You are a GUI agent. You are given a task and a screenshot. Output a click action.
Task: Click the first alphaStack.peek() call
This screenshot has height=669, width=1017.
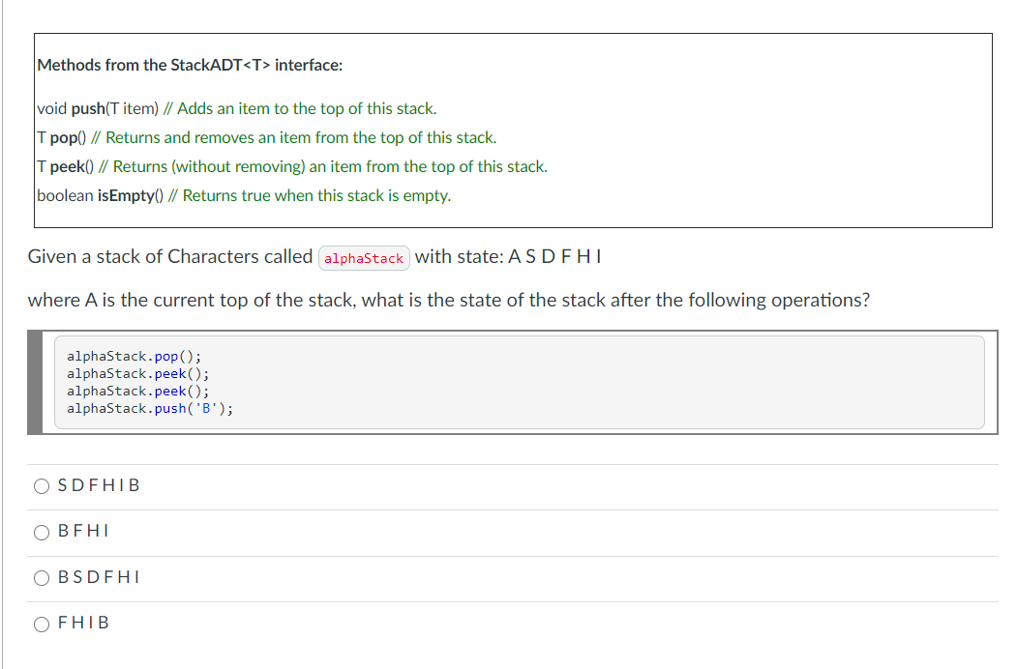click(135, 373)
